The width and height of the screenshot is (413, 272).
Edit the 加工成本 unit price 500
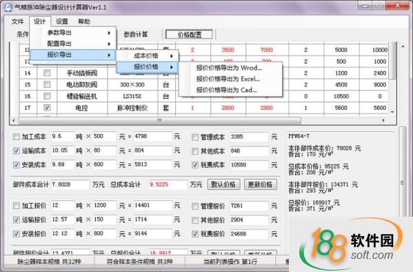coord(104,137)
